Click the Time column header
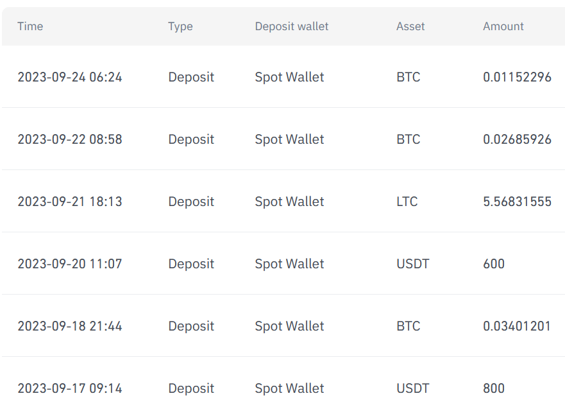The image size is (565, 414). click(x=30, y=26)
